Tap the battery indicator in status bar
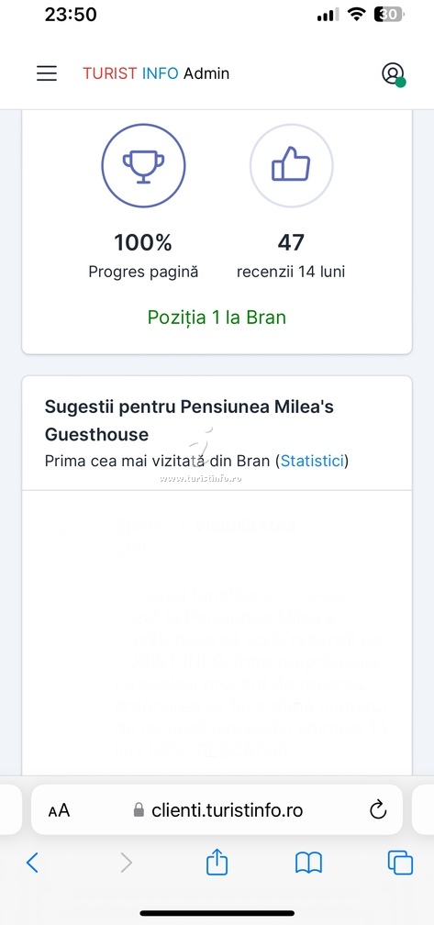Image resolution: width=434 pixels, height=925 pixels. click(x=389, y=15)
